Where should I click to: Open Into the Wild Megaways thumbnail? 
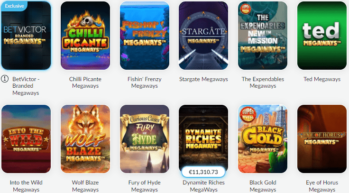coord(26,139)
